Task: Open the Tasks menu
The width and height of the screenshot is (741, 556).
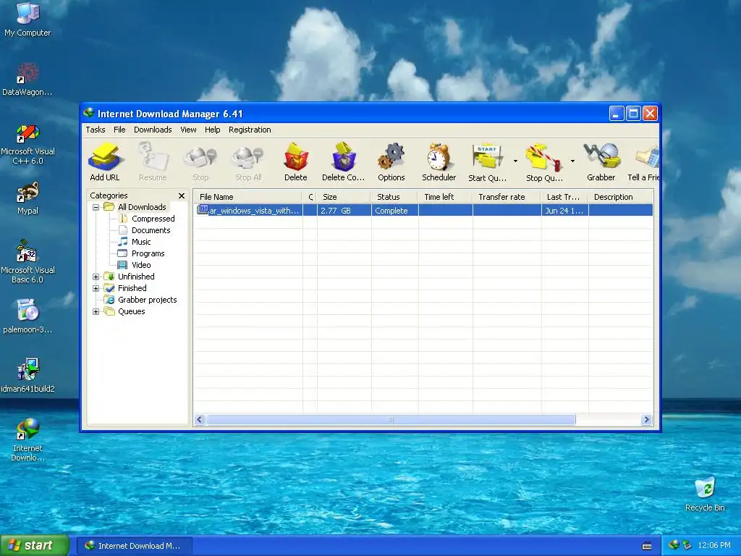Action: (96, 130)
